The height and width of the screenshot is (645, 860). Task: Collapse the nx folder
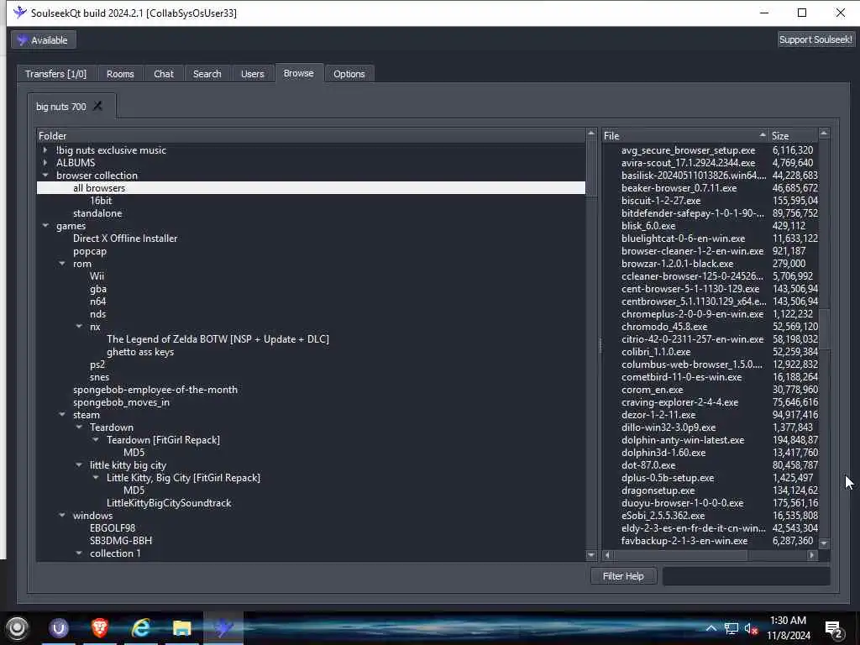tap(79, 327)
